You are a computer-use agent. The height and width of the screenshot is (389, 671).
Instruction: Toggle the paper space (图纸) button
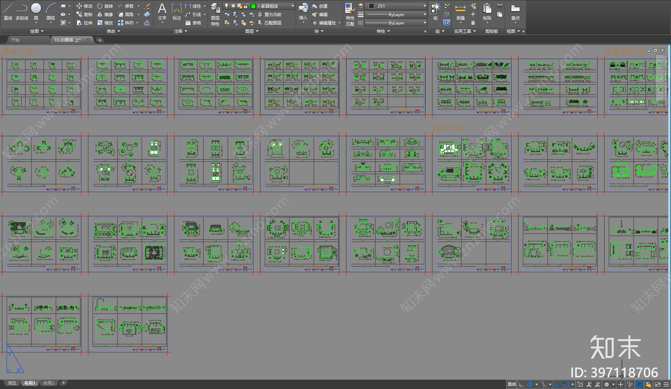tap(512, 384)
